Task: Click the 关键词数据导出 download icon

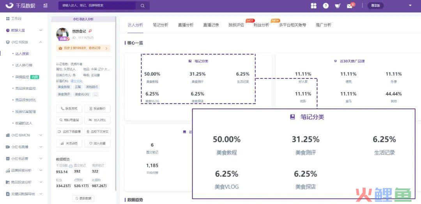Action: point(8,194)
